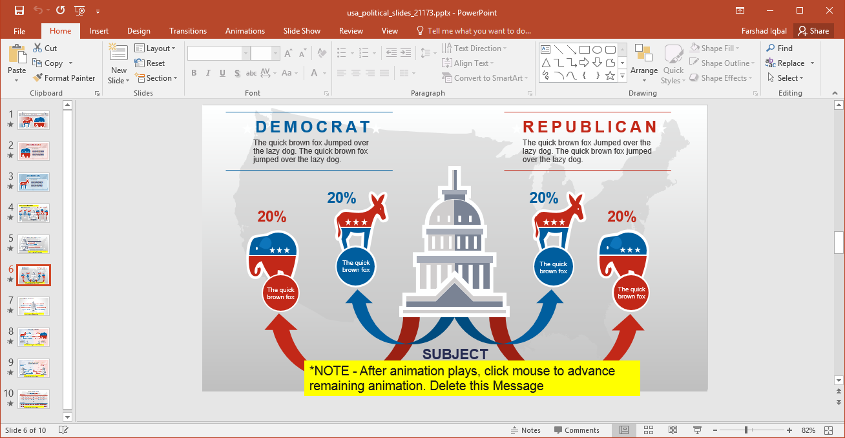Image resolution: width=845 pixels, height=438 pixels.
Task: Start Slide Show from status bar icon
Action: [x=697, y=430]
